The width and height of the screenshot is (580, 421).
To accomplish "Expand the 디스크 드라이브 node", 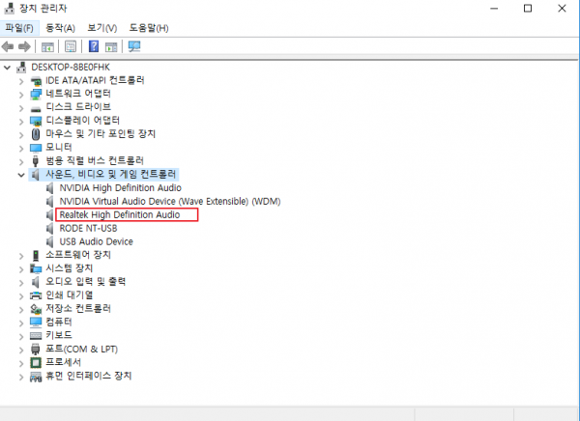I will [21, 108].
